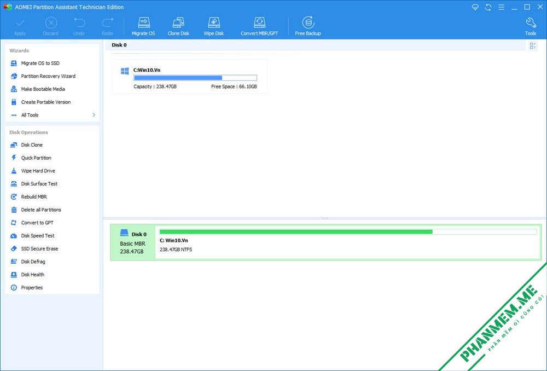The width and height of the screenshot is (547, 371).
Task: Click the Free Space 66.10GB text
Action: (x=234, y=86)
